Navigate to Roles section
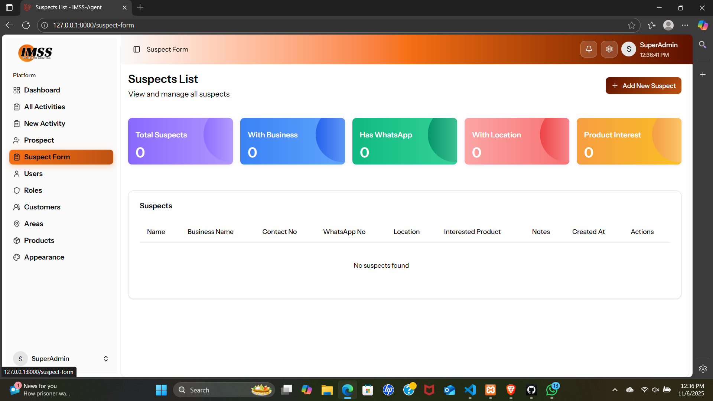 point(33,190)
